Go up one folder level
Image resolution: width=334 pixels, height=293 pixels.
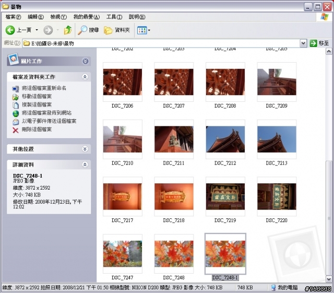[x=68, y=30]
